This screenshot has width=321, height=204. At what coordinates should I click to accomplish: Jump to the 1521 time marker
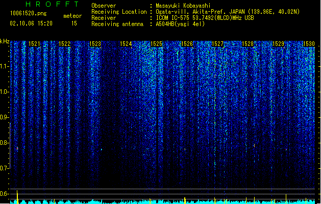(x=34, y=44)
